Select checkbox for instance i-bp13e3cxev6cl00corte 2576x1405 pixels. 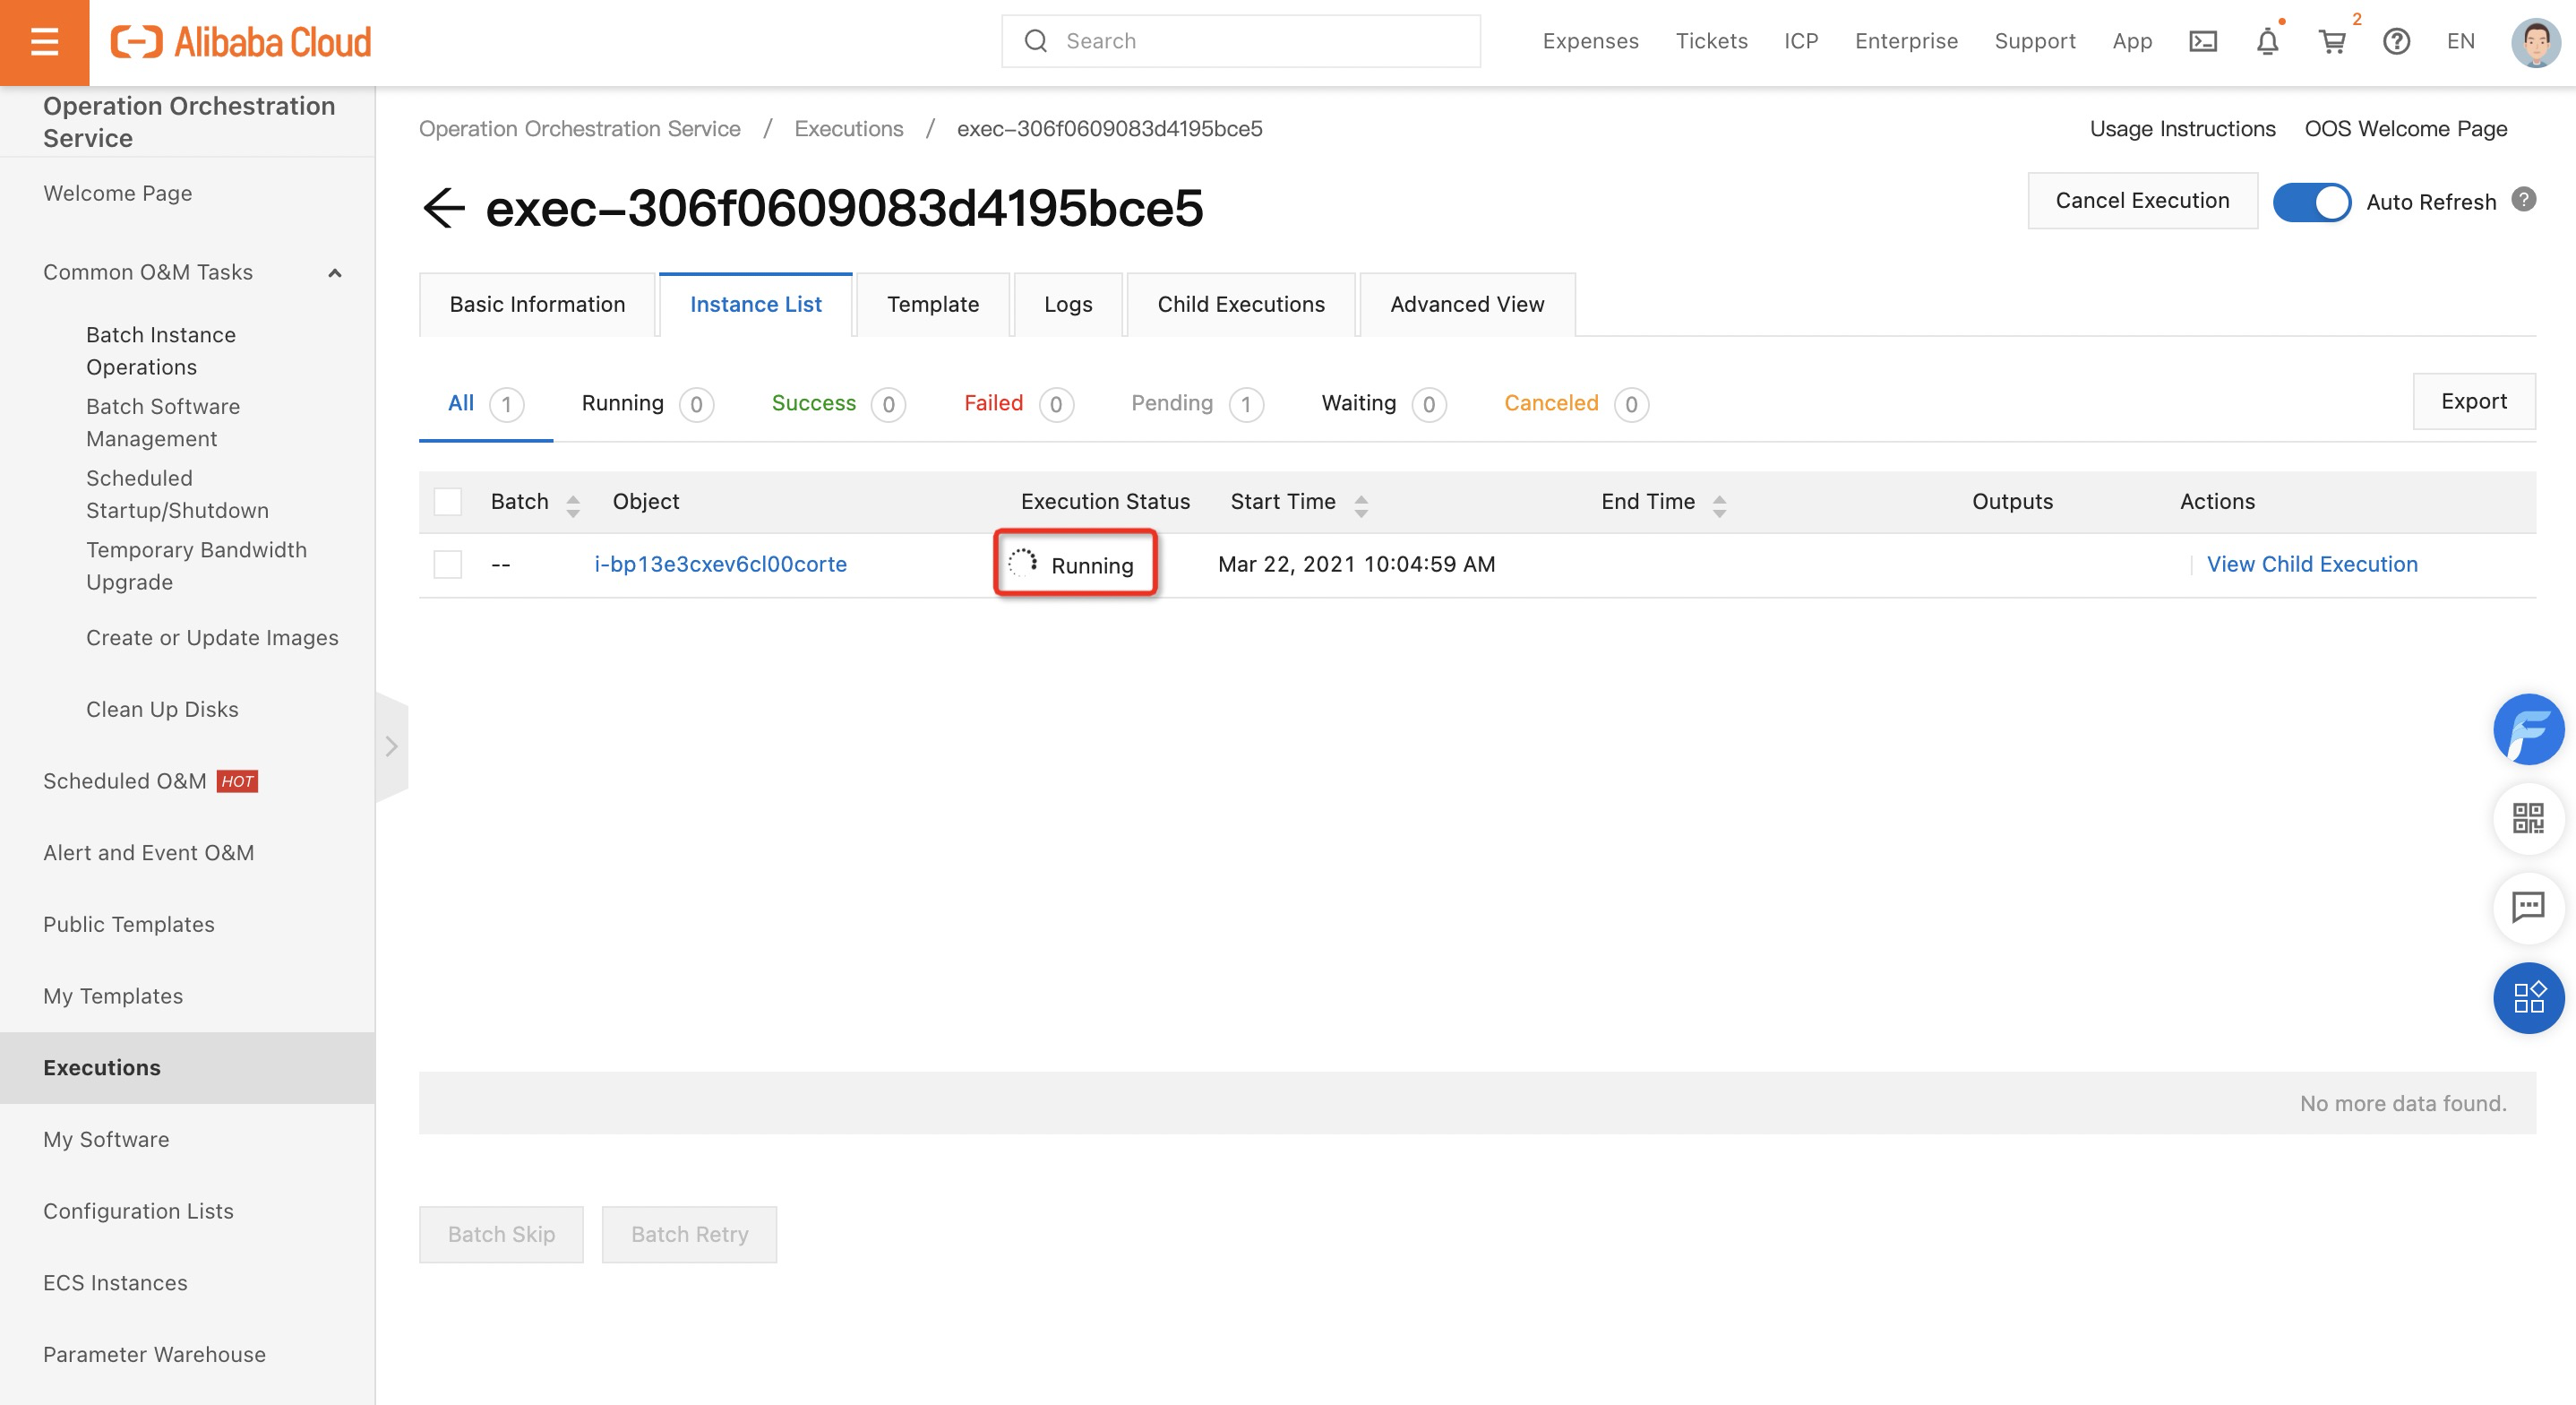448,565
